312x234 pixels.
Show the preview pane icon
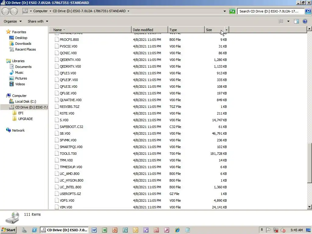point(296,21)
